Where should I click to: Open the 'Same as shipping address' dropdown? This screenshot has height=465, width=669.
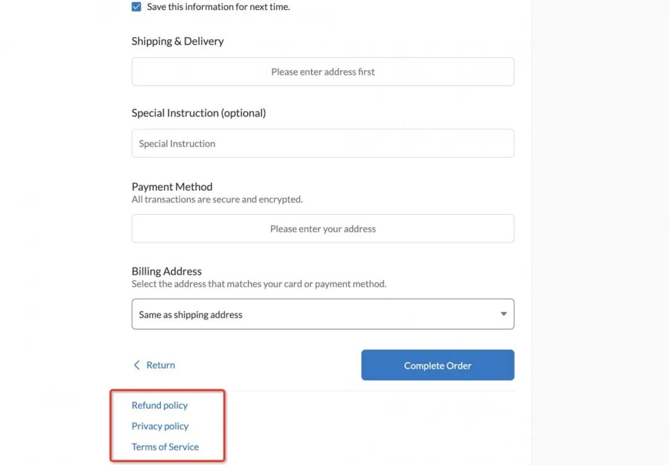(x=323, y=314)
